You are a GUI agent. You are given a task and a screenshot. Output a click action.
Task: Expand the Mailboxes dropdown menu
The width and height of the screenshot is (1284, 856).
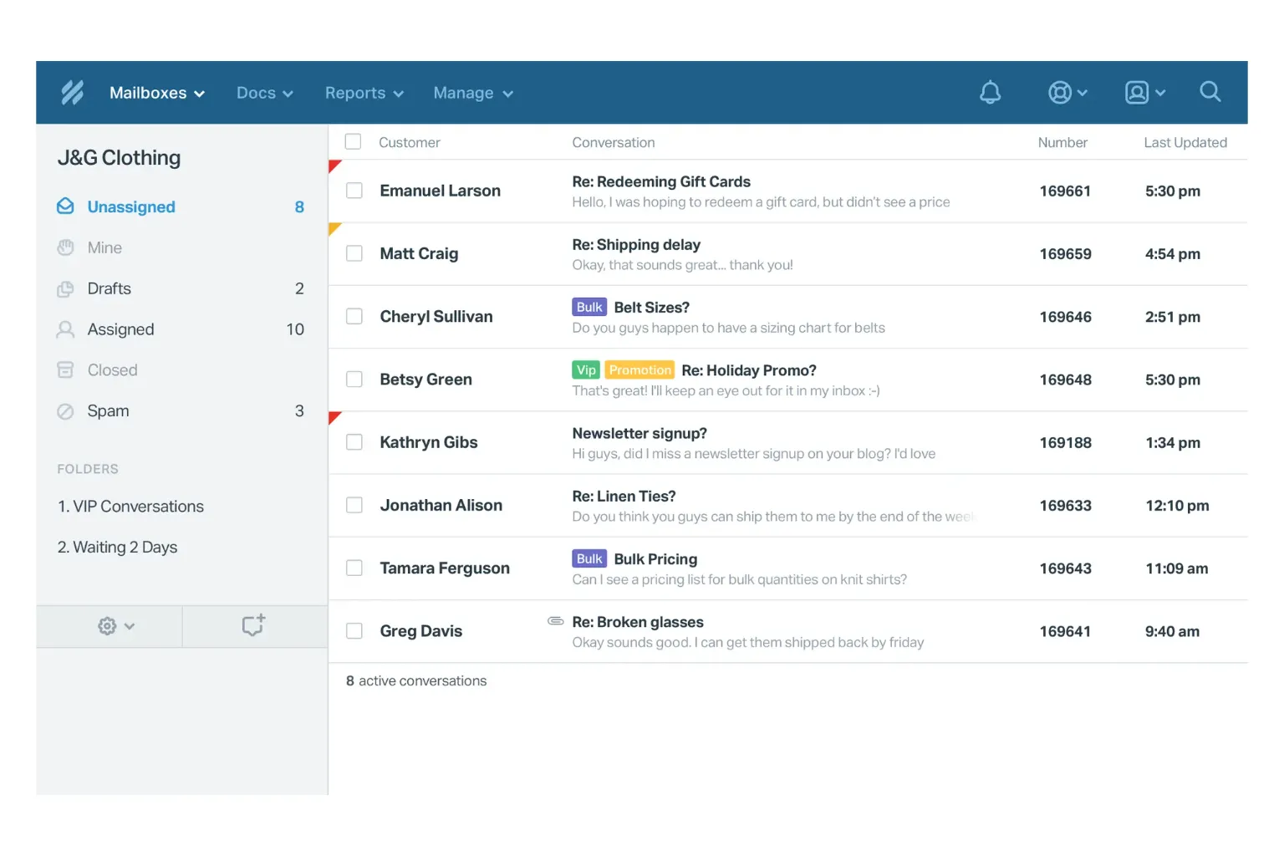157,93
